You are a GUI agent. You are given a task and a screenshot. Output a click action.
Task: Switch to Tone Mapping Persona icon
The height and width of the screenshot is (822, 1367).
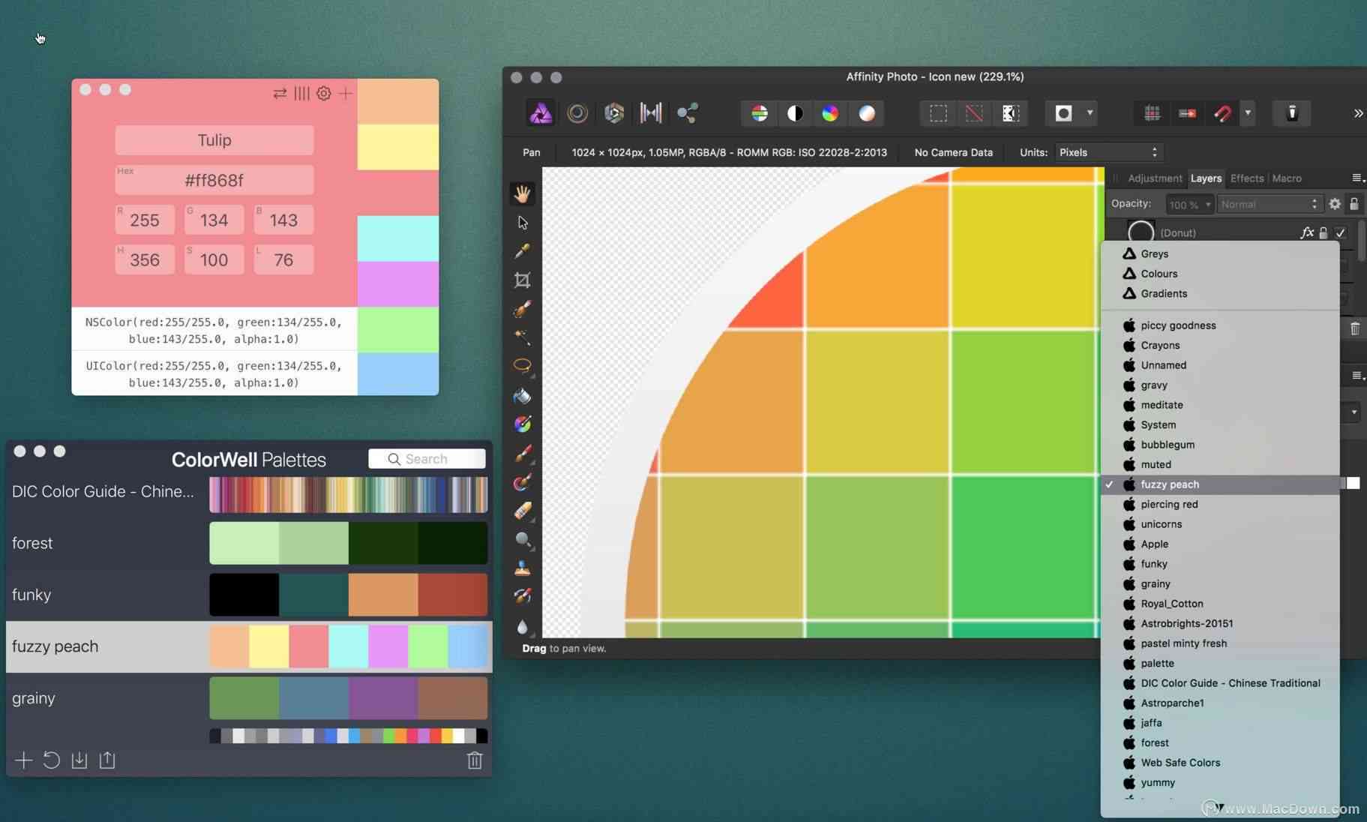651,113
